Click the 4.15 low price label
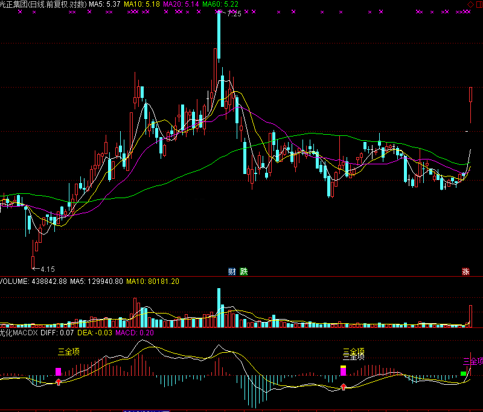This screenshot has width=483, height=412. [48, 269]
